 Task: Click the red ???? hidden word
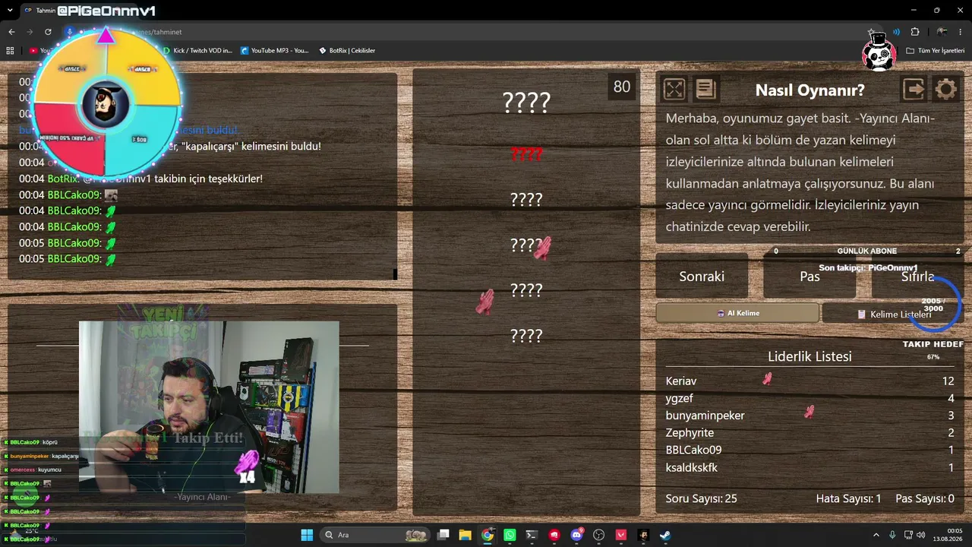[526, 154]
